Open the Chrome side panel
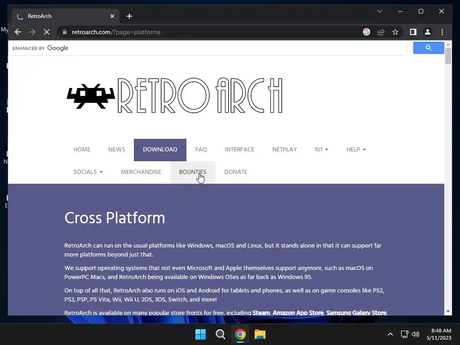Screen dimensions: 460x345 [413, 32]
